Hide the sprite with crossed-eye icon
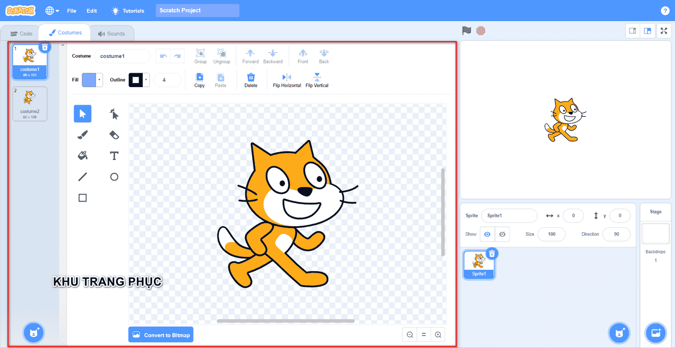This screenshot has height=348, width=675. click(x=502, y=234)
